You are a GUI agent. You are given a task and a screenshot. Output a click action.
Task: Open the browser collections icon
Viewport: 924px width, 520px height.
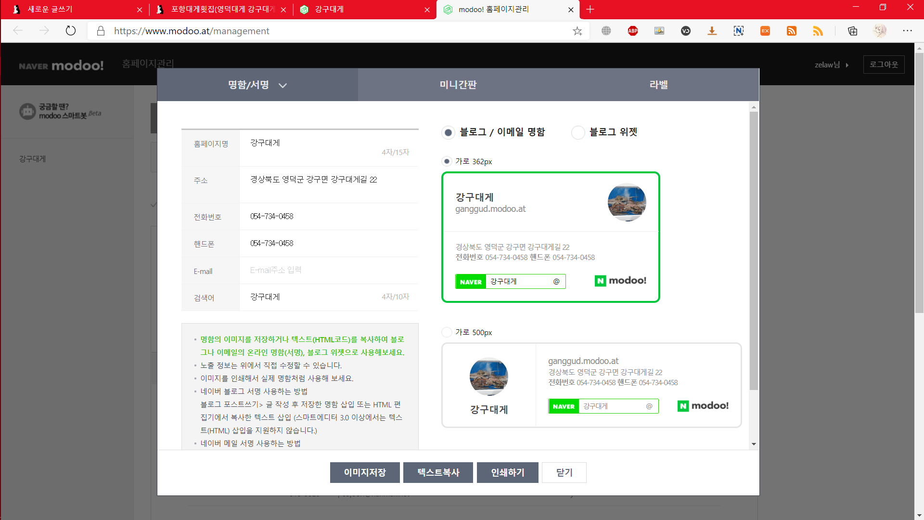[852, 31]
